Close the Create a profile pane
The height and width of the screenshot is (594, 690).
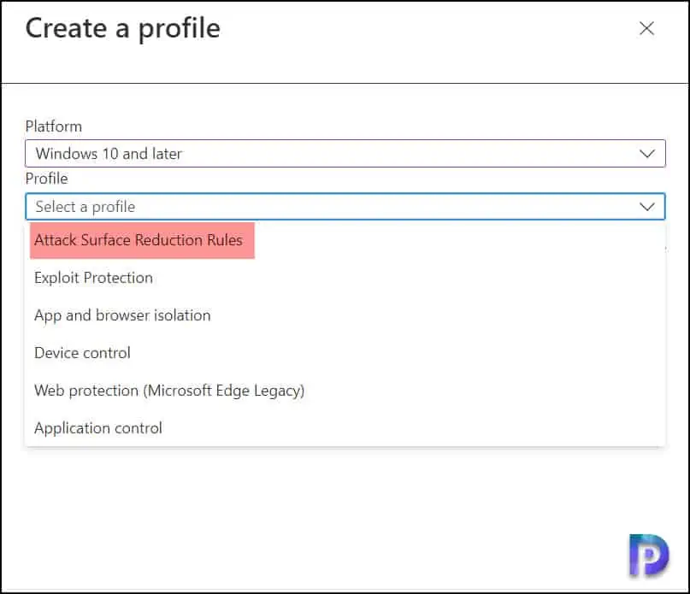click(x=646, y=28)
